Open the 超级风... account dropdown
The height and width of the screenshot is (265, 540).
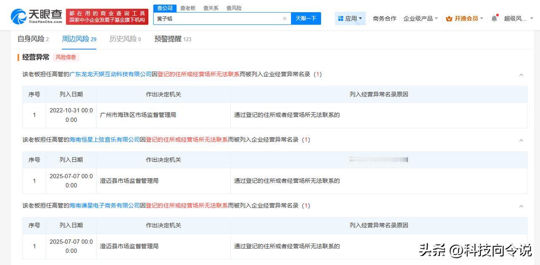coord(518,19)
